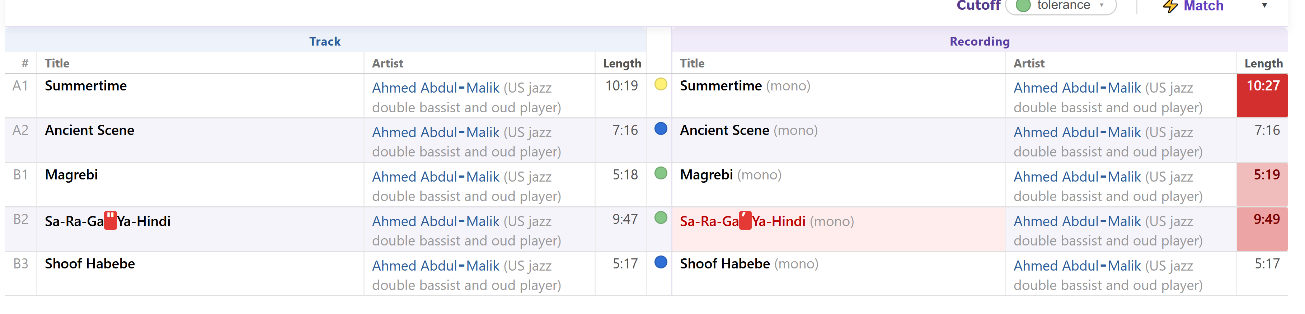The image size is (1305, 314).
Task: Click the blue status dot for Ancient Scene
Action: 661,128
